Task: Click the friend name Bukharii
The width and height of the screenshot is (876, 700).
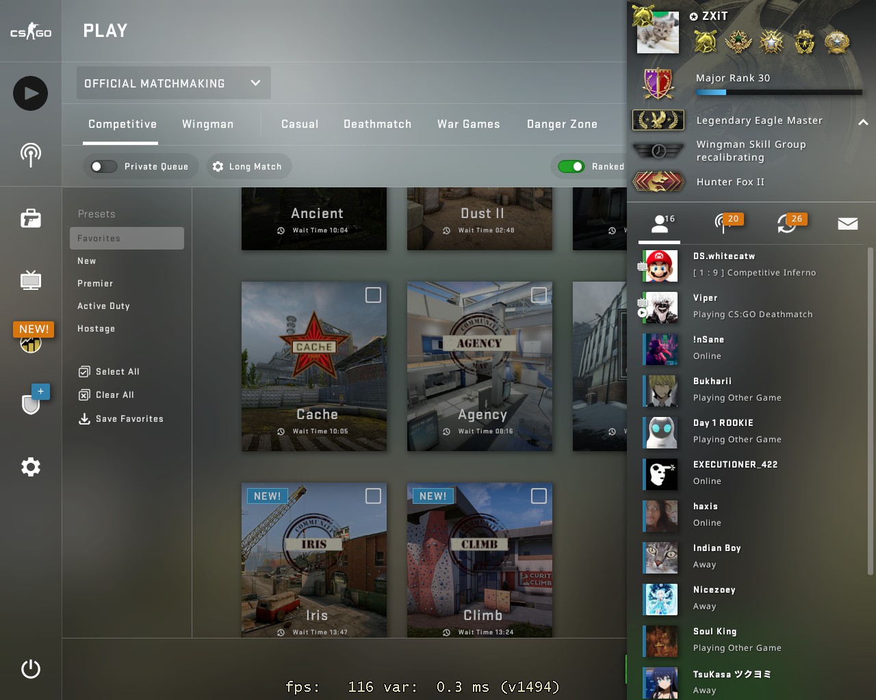Action: click(712, 381)
